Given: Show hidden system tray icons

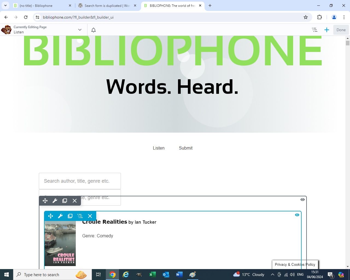Looking at the screenshot, I should coord(272,275).
